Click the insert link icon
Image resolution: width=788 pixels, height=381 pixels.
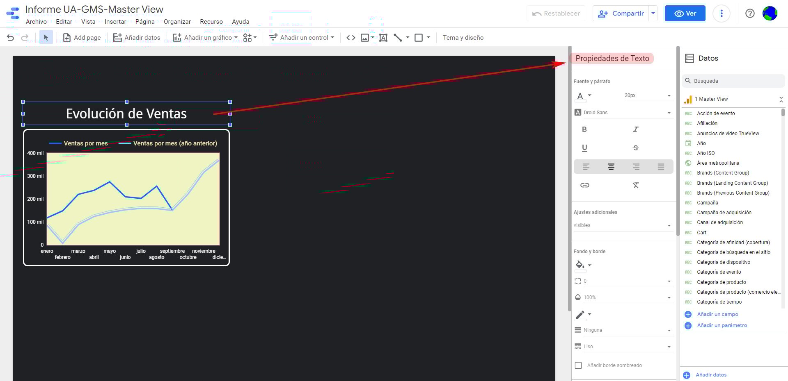point(585,185)
